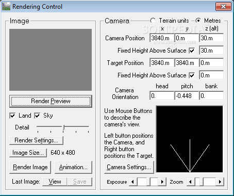The image size is (234, 196).
Task: Click the Exposure left arrow
Action: [x=132, y=182]
